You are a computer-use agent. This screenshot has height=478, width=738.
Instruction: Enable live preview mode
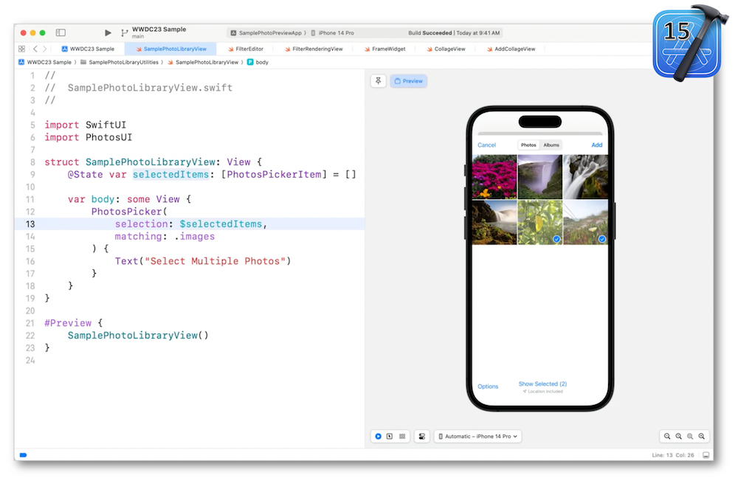click(378, 436)
